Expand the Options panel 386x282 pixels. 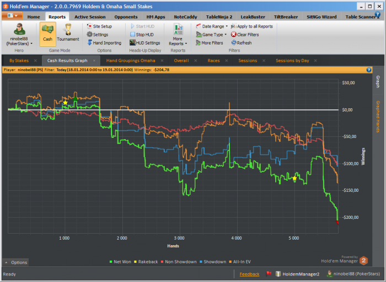16,262
